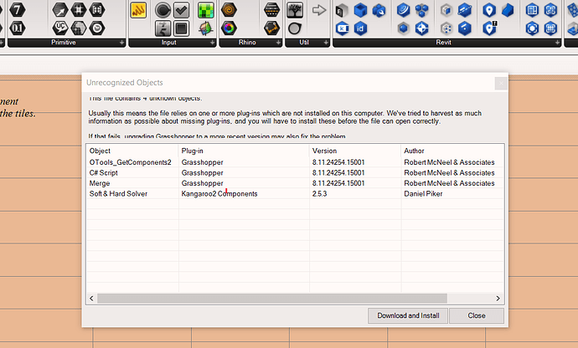Screen dimensions: 578x348
Task: Click the dark square button icon in Input
Action: coord(181,28)
